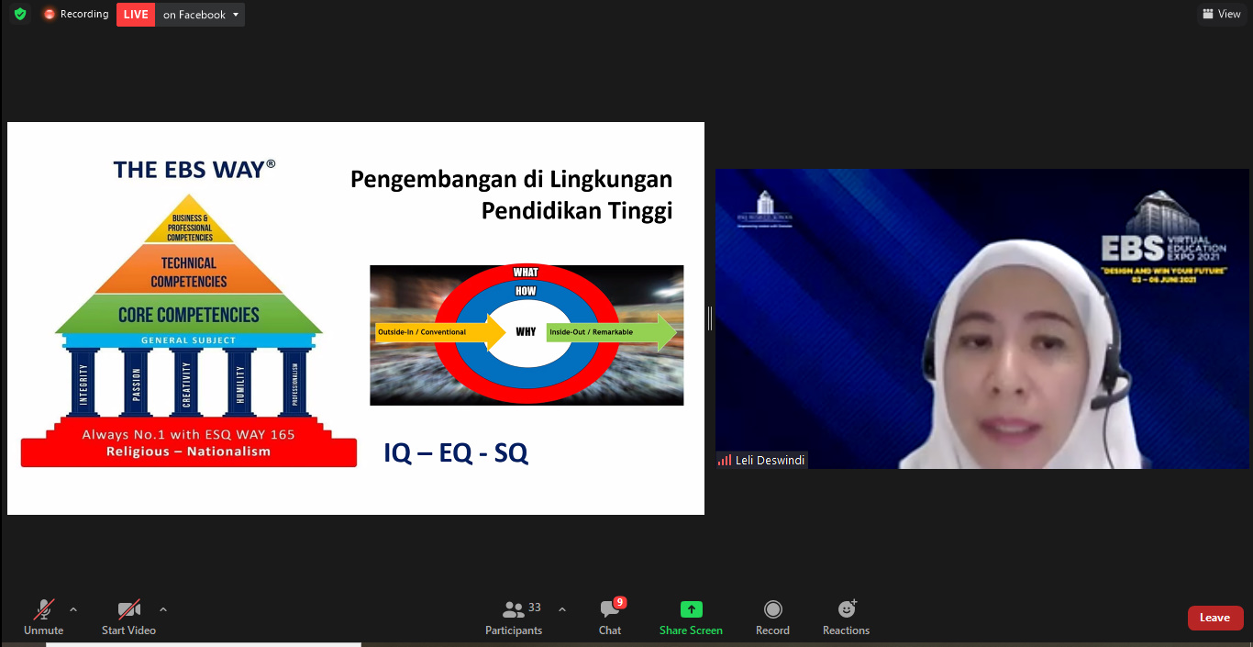Click the red Recording indicator

[x=76, y=15]
